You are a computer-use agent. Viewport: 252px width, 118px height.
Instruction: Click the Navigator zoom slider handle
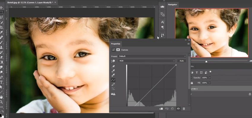click(206, 61)
